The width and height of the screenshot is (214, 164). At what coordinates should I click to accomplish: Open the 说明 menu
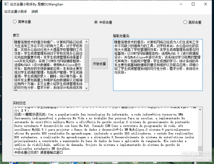(35, 12)
